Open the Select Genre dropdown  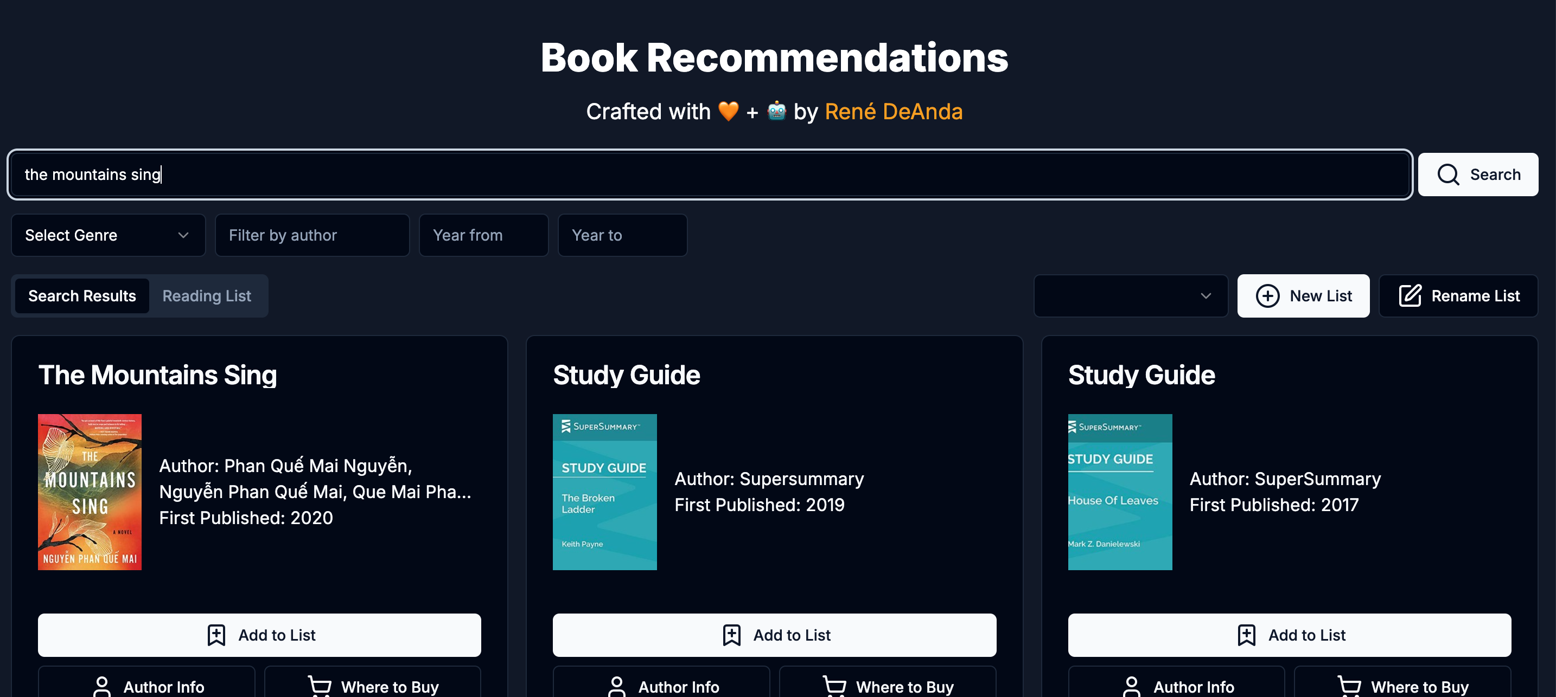point(108,235)
